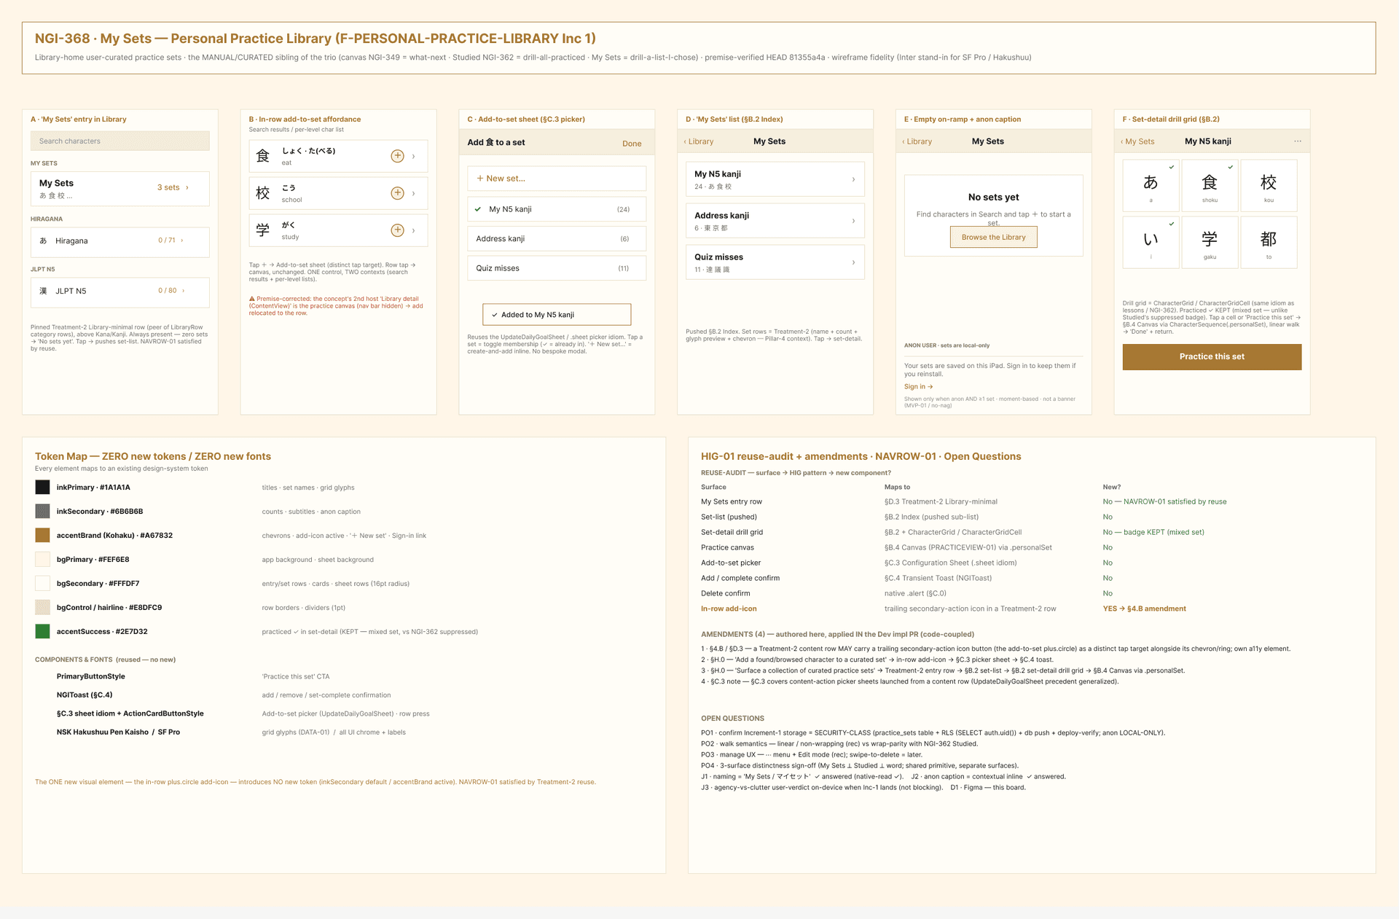Toggle Quiz misses (11) membership in the add-to-set sheet
Screen dimensions: 1399x919
(x=557, y=268)
